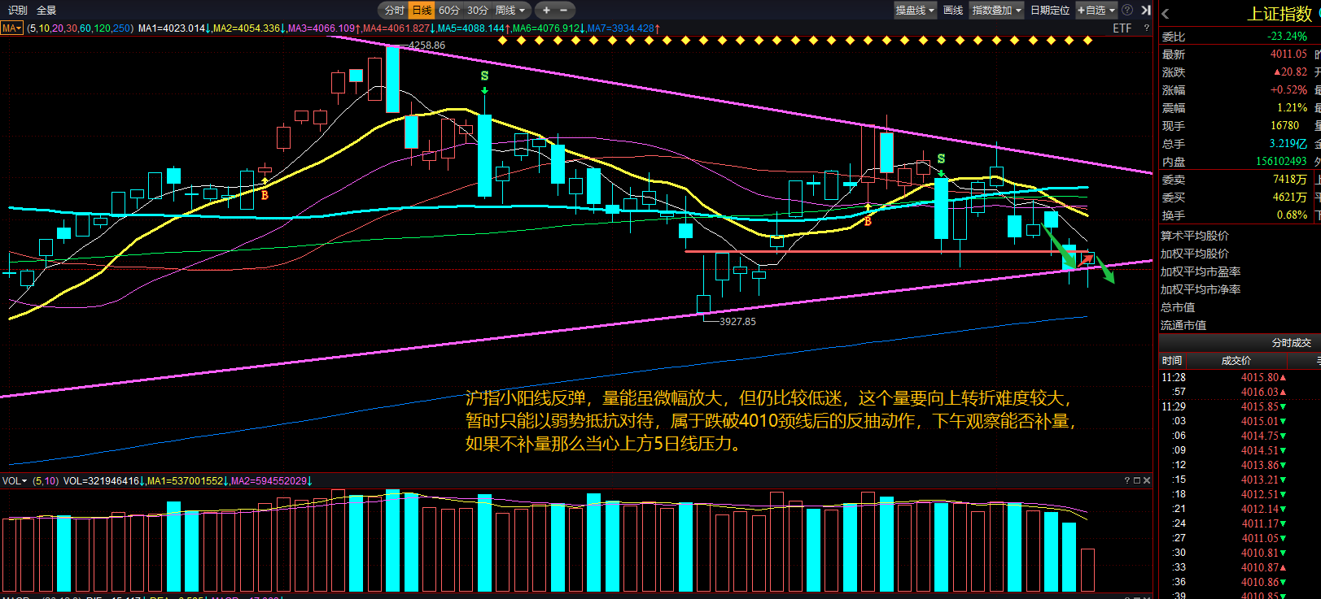Click the :33 trade row price 4010.87
Viewport: 1321px width, 599px height.
pos(1259,568)
